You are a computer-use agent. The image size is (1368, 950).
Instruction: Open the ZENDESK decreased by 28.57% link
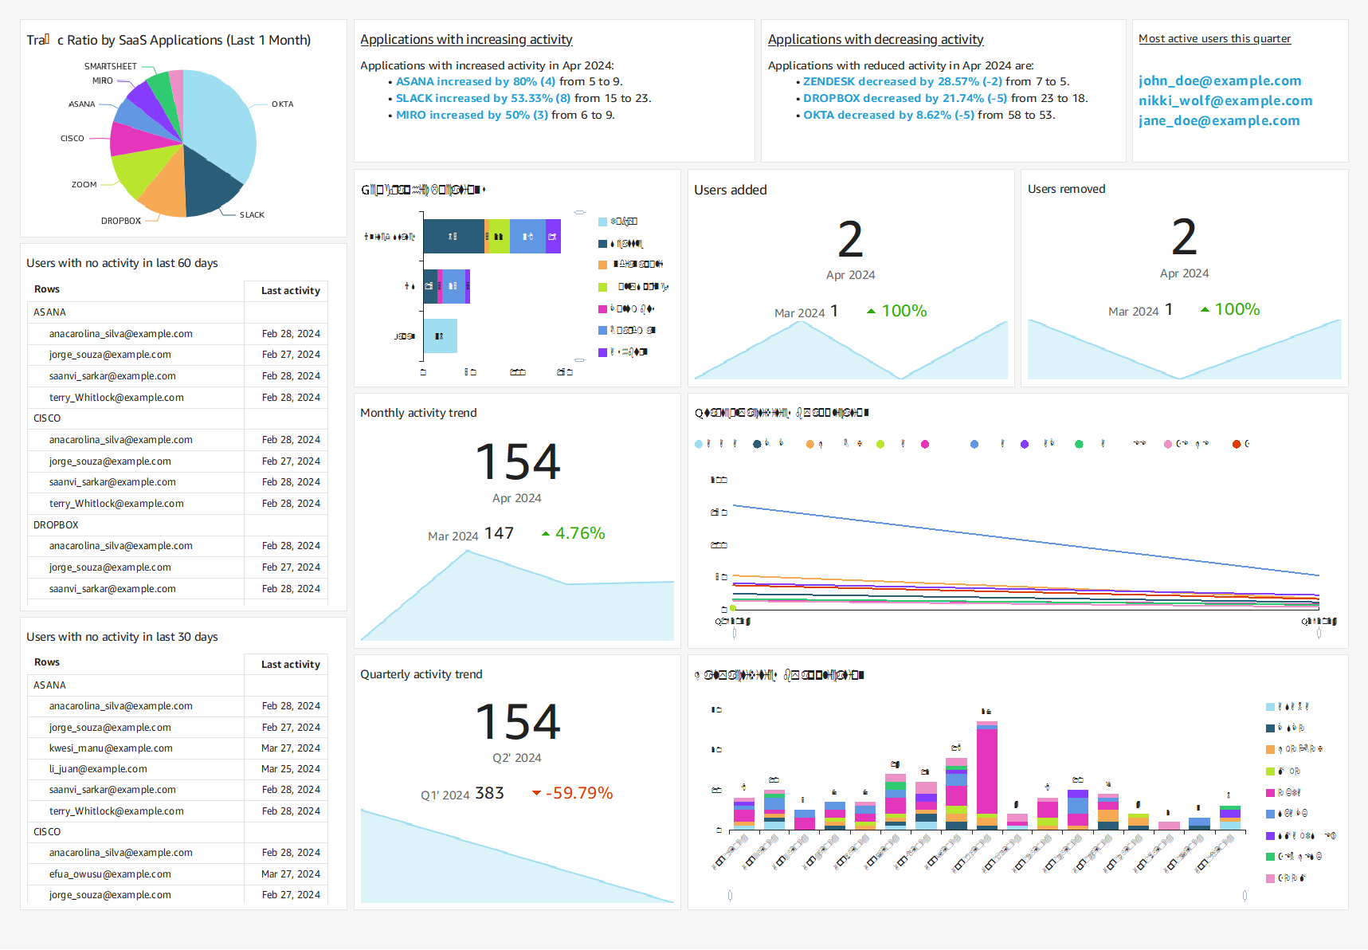(x=902, y=81)
